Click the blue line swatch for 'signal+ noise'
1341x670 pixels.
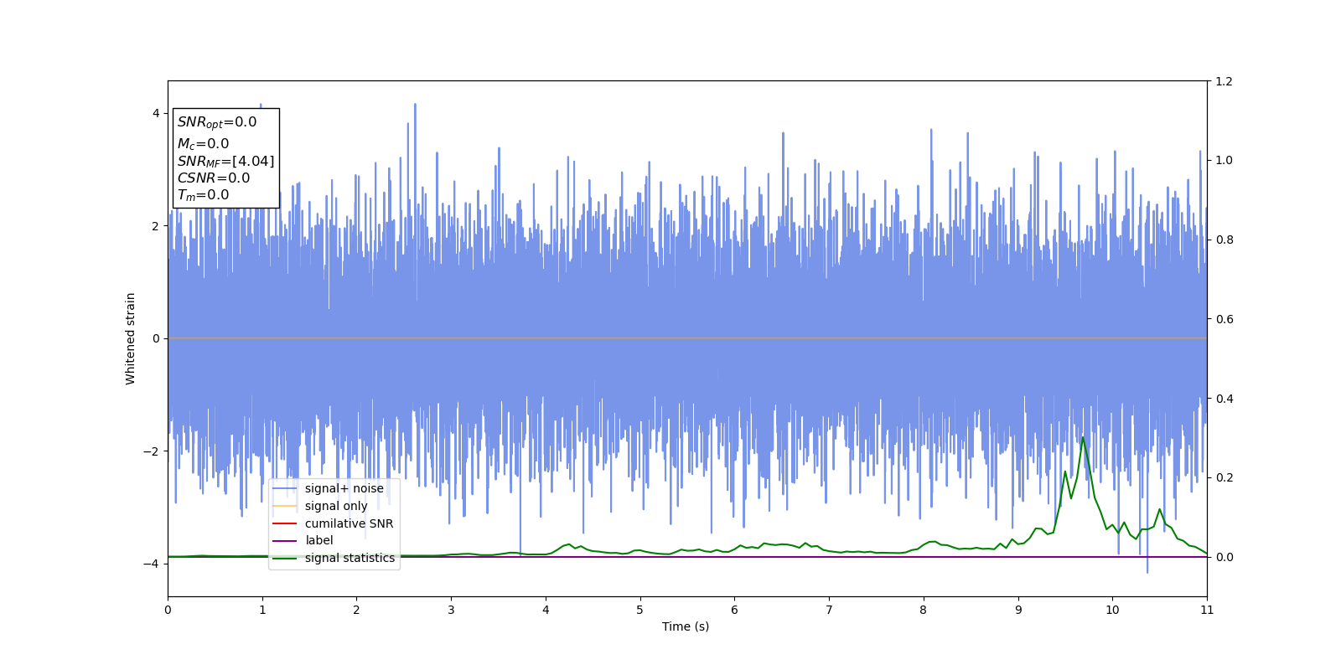pos(285,489)
